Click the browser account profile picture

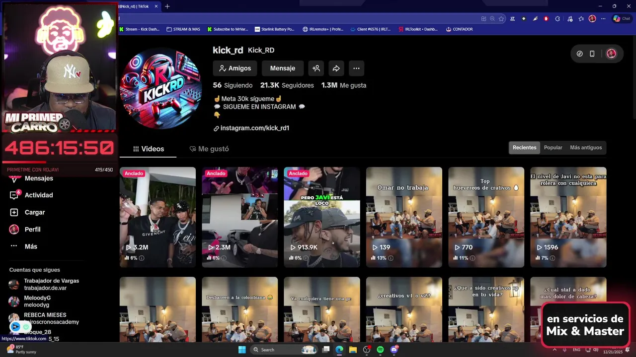(592, 19)
